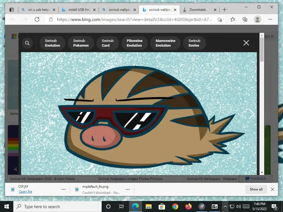Click the image viewer search magnifier
This screenshot has height=212, width=283.
pyautogui.click(x=27, y=43)
